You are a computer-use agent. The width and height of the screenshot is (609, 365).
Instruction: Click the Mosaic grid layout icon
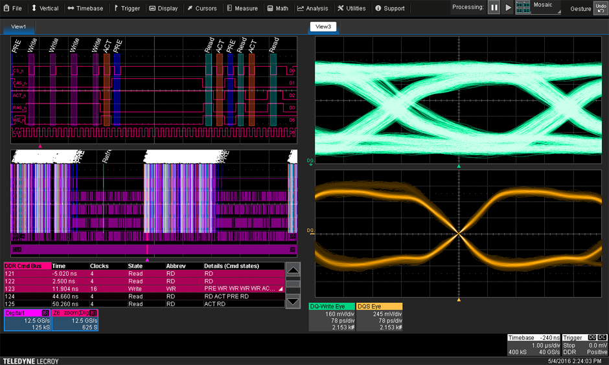(x=522, y=8)
